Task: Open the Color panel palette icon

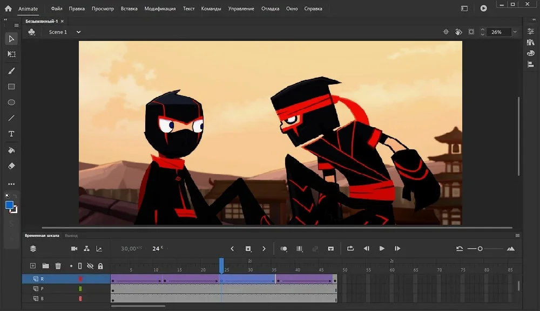Action: click(531, 53)
